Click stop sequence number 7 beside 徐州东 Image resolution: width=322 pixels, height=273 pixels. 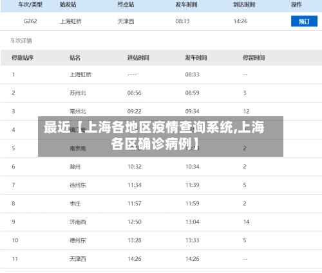pyautogui.click(x=14, y=185)
